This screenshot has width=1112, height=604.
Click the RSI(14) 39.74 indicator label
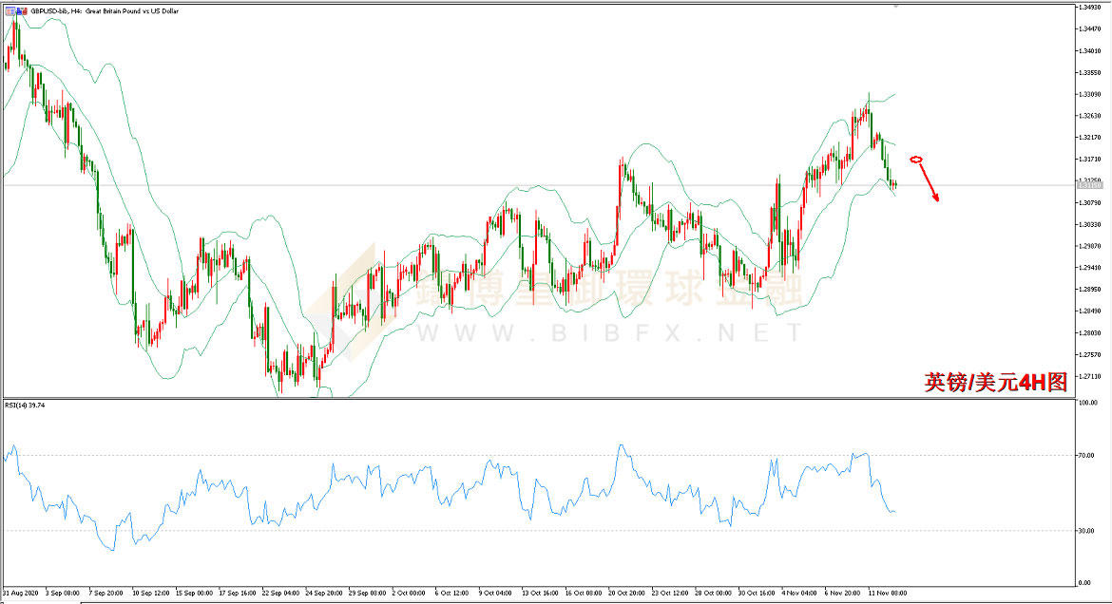point(25,405)
